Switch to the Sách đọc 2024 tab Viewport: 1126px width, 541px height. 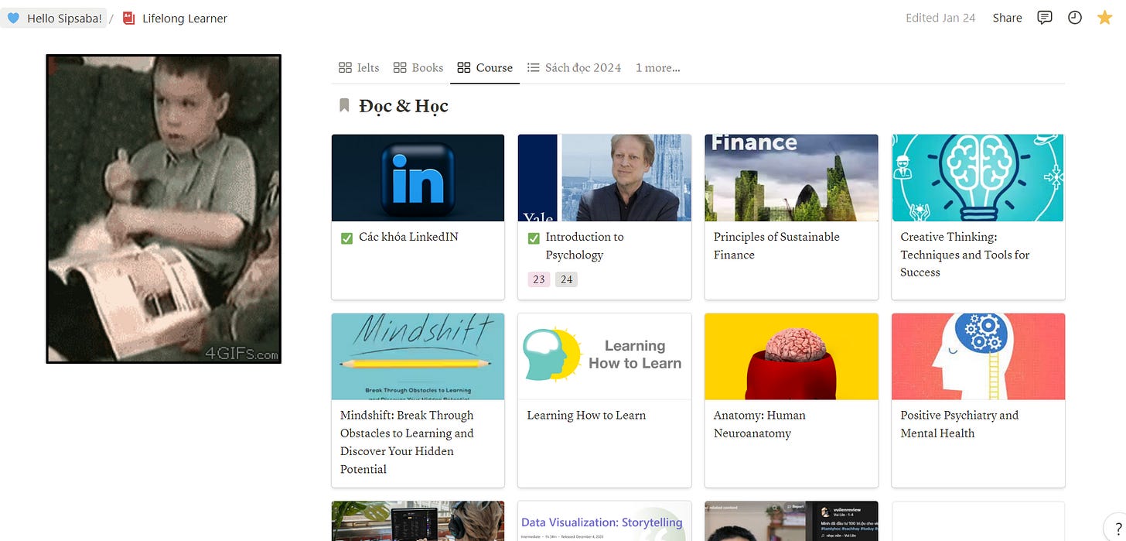coord(574,67)
